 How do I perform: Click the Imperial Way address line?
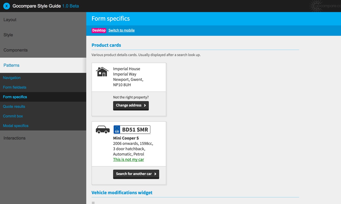point(125,74)
